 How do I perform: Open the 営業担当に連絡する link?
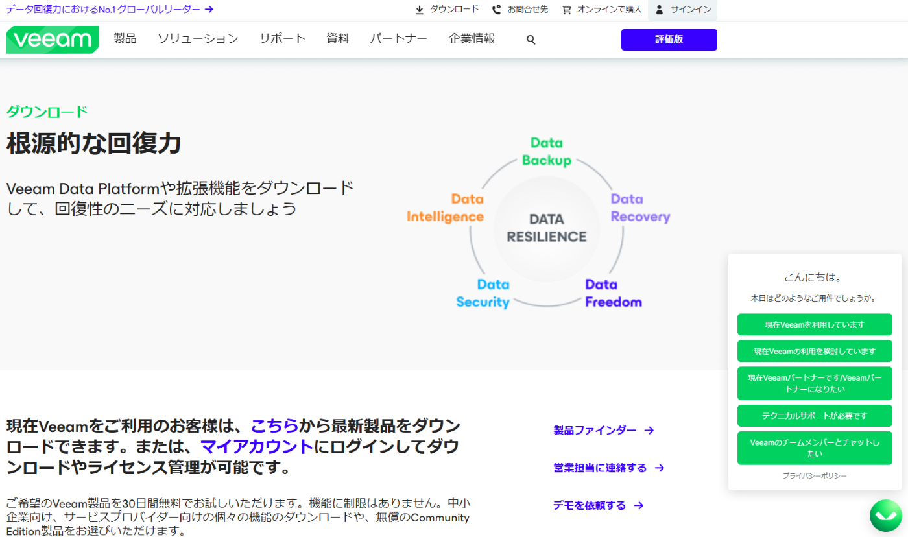click(x=601, y=468)
